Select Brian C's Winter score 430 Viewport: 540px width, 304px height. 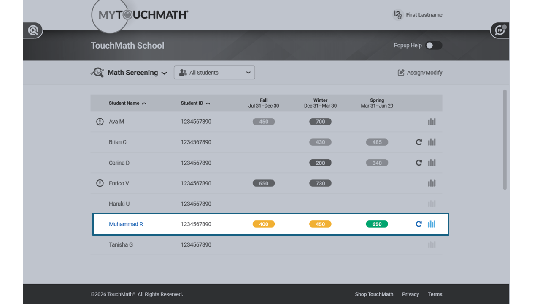coord(320,142)
